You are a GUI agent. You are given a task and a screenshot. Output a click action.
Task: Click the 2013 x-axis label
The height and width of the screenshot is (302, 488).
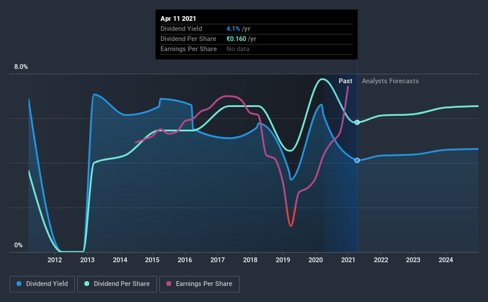(x=87, y=260)
